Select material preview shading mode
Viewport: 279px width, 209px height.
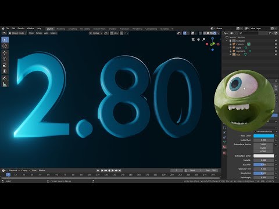[212, 33]
